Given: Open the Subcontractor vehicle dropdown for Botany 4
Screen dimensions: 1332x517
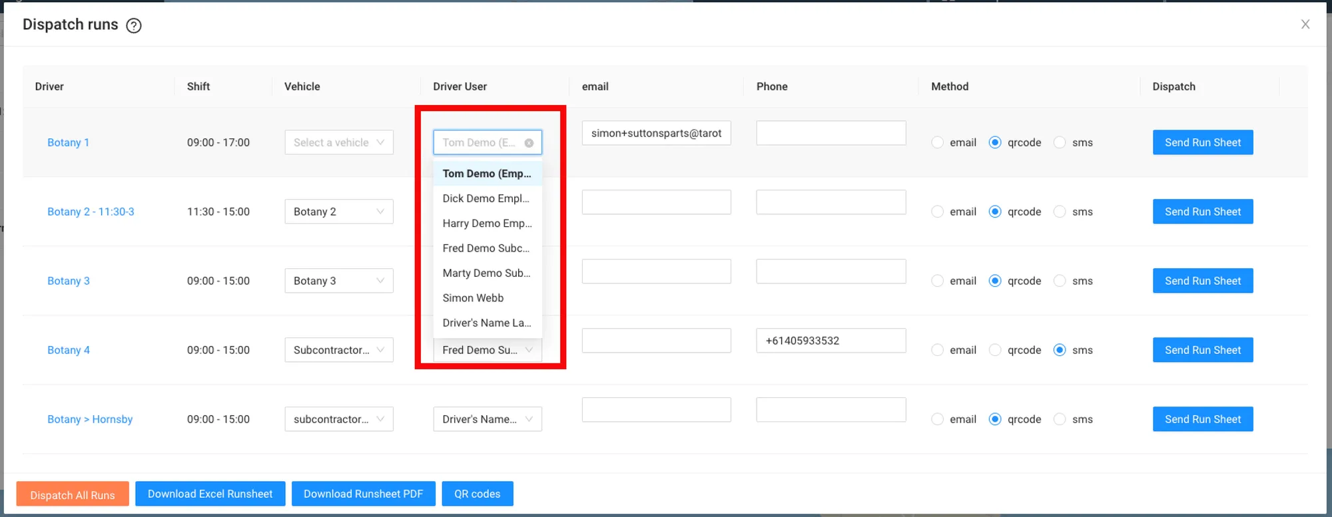Looking at the screenshot, I should click(x=339, y=350).
